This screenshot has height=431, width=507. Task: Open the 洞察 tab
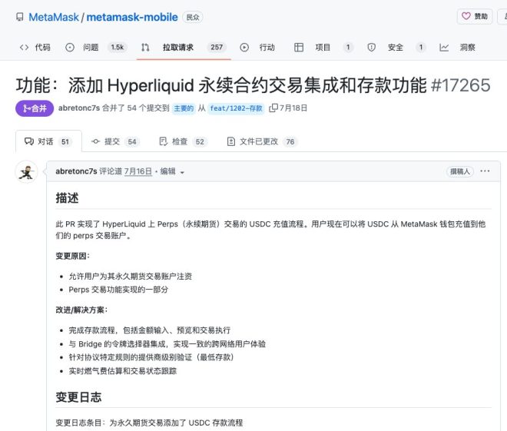point(468,48)
